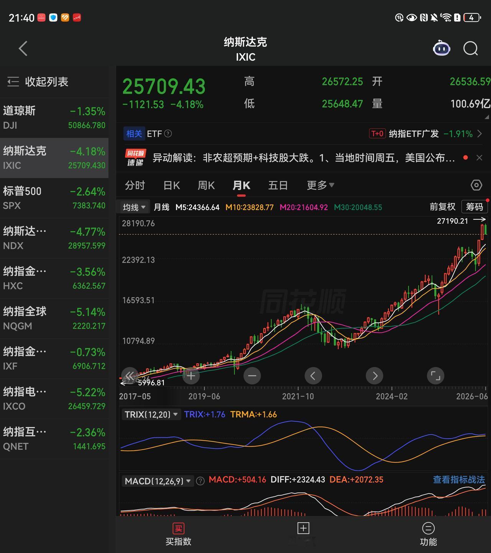491x553 pixels.
Task: Select 道琼斯 DJI in the list
Action: (54, 118)
